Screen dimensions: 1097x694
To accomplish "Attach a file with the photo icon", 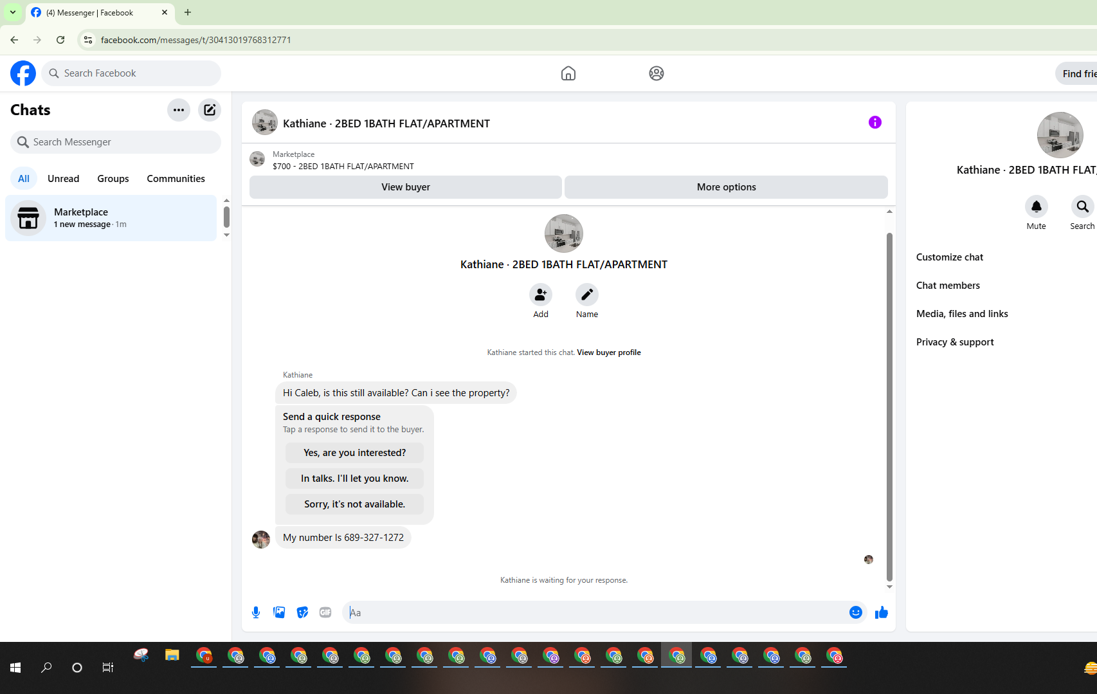I will tap(279, 612).
